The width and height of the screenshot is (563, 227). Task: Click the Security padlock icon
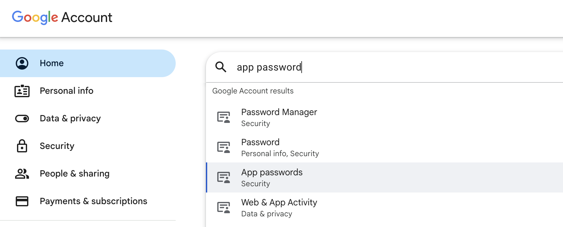click(x=22, y=146)
